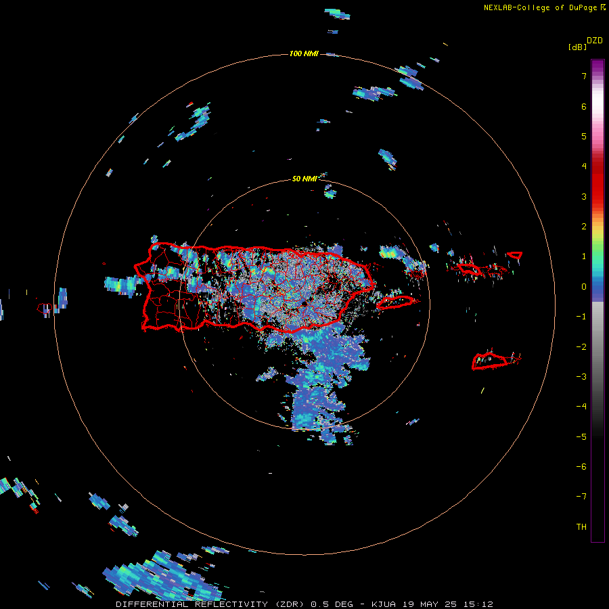This screenshot has height=609, width=609.
Task: Select the 1 value on the dB scale
Action: coord(584,256)
